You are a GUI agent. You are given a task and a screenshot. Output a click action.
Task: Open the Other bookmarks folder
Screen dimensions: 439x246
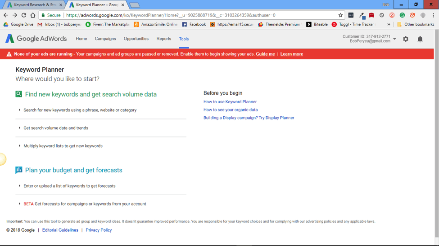[x=416, y=24]
